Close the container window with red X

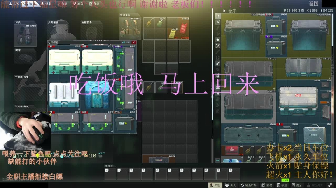[134, 42]
